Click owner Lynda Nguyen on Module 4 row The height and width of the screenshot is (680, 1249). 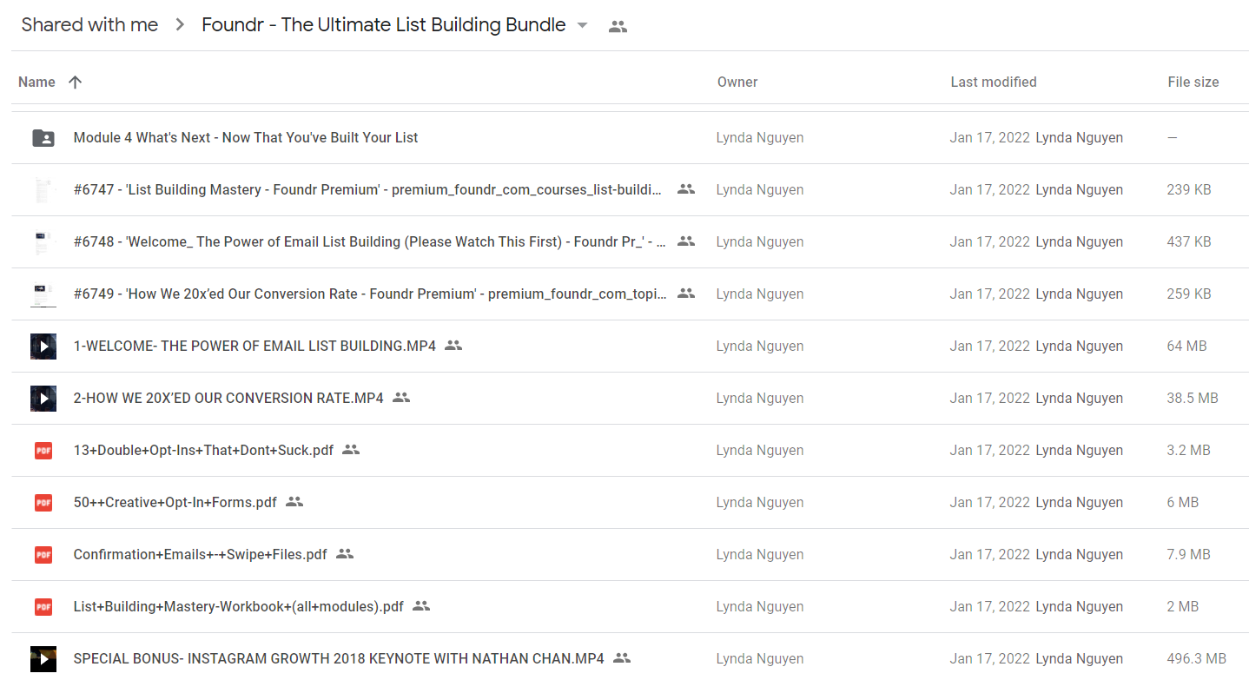[760, 137]
